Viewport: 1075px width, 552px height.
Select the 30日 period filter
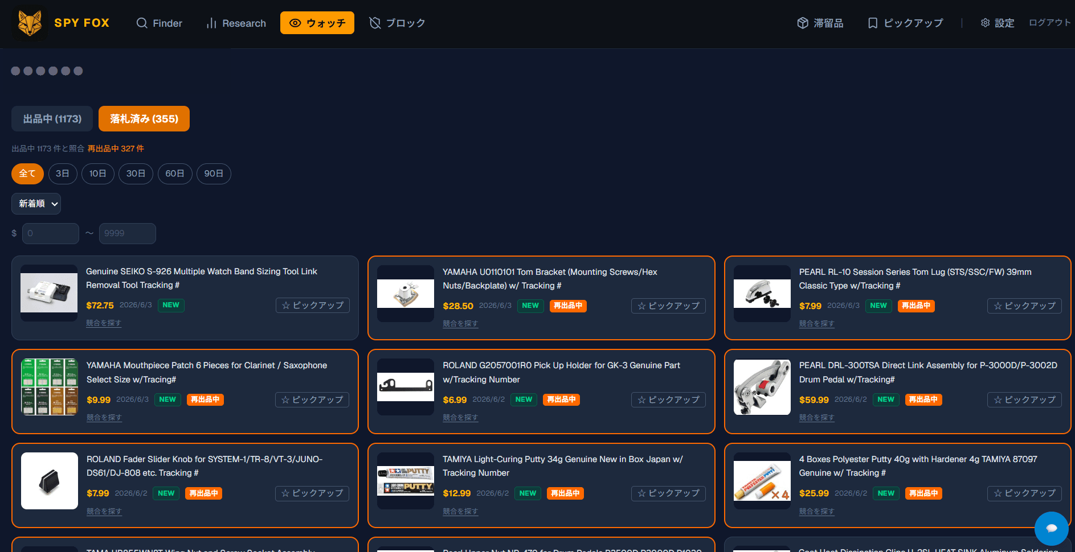(x=136, y=174)
